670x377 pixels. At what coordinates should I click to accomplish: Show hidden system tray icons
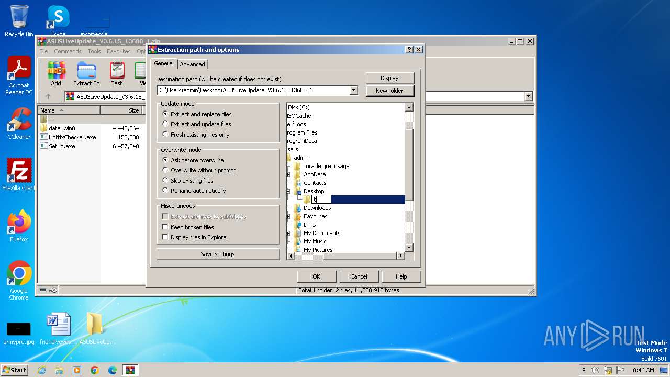[584, 370]
